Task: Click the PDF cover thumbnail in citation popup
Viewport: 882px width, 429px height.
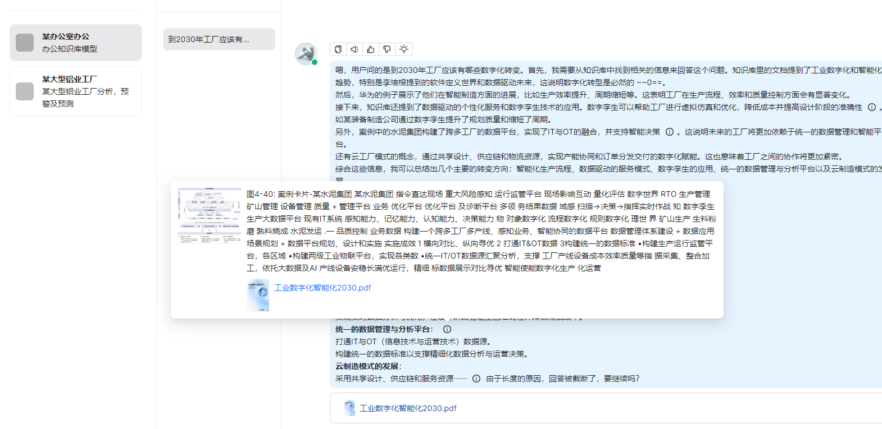Action: click(x=258, y=295)
